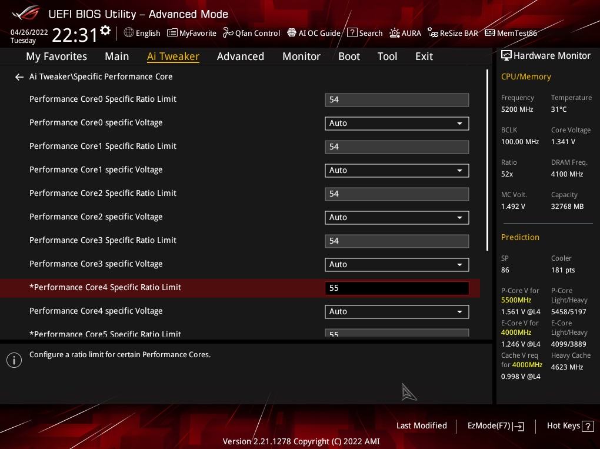
Task: Click breadcrumb Ai Tweaker\Specific Performance Core
Action: pos(101,77)
